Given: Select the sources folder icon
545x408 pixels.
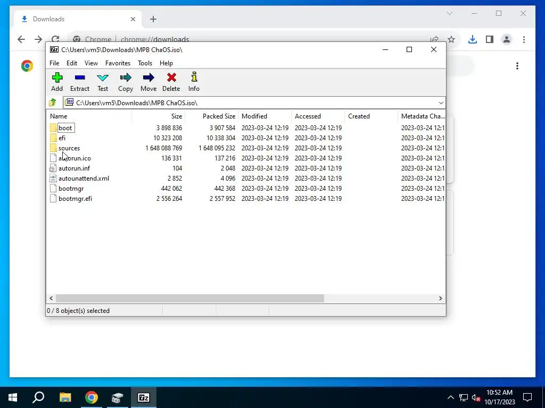Looking at the screenshot, I should point(53,148).
